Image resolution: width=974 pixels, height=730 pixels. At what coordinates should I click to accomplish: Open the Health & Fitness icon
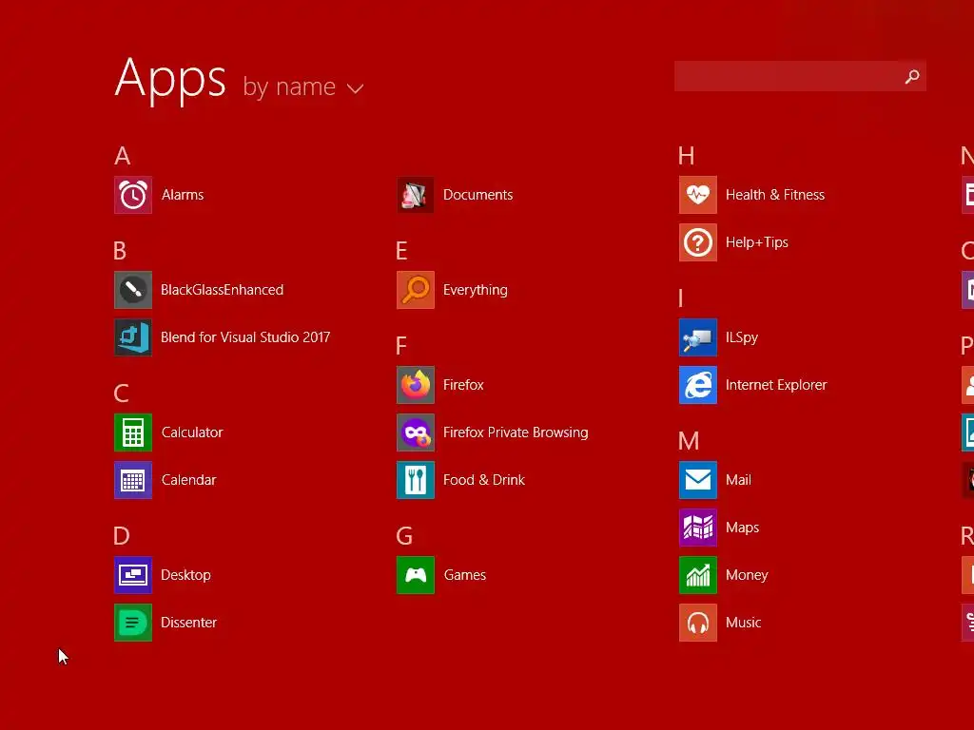tap(698, 195)
